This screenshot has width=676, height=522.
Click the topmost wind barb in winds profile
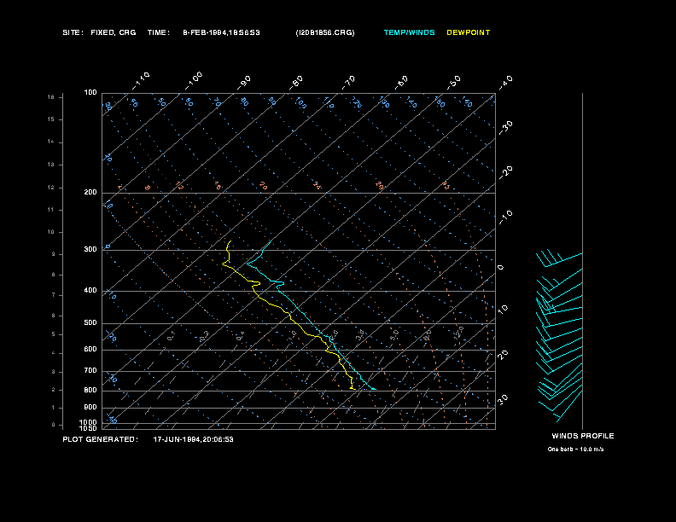[x=559, y=258]
